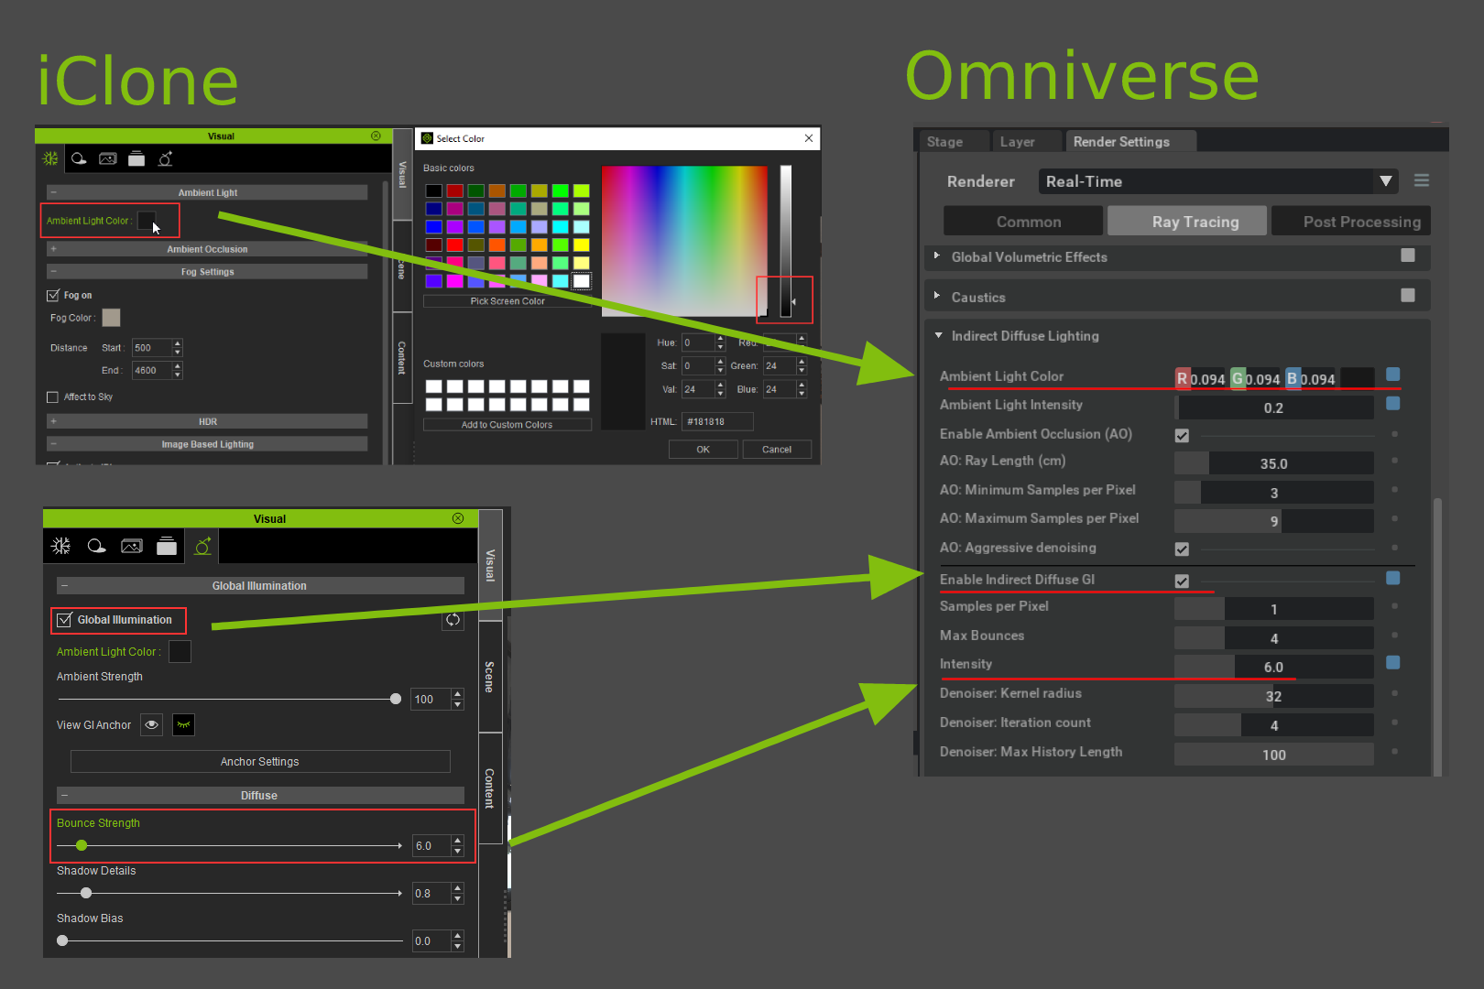Click Pick Screen Color button
This screenshot has width=1484, height=989.
[507, 301]
